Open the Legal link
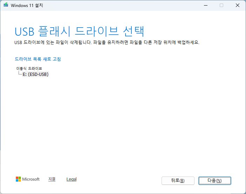The height and width of the screenshot is (194, 246). tap(71, 179)
